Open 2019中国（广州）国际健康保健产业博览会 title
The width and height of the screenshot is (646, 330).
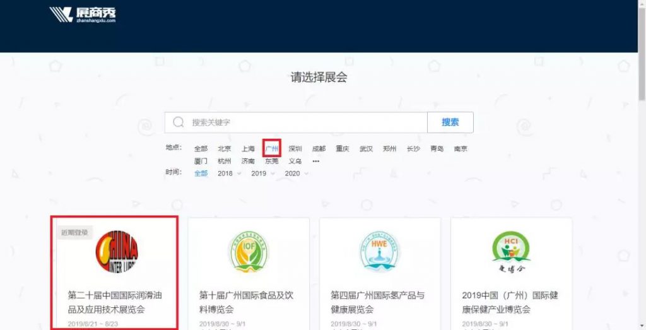tap(510, 302)
